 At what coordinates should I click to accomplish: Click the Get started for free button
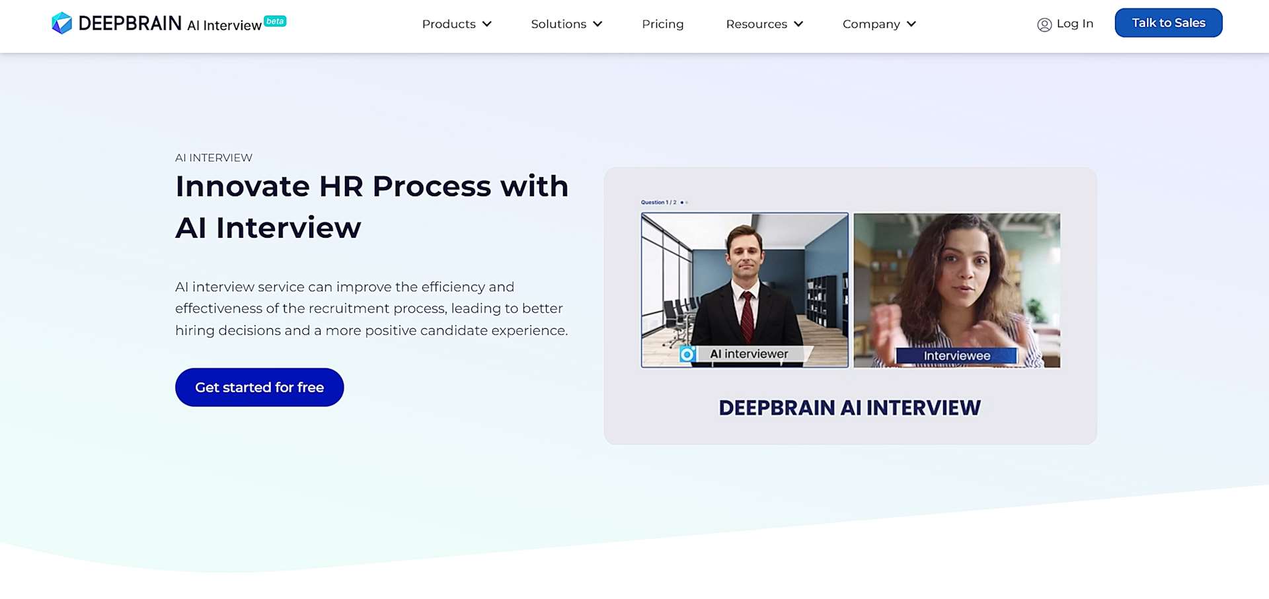coord(259,387)
